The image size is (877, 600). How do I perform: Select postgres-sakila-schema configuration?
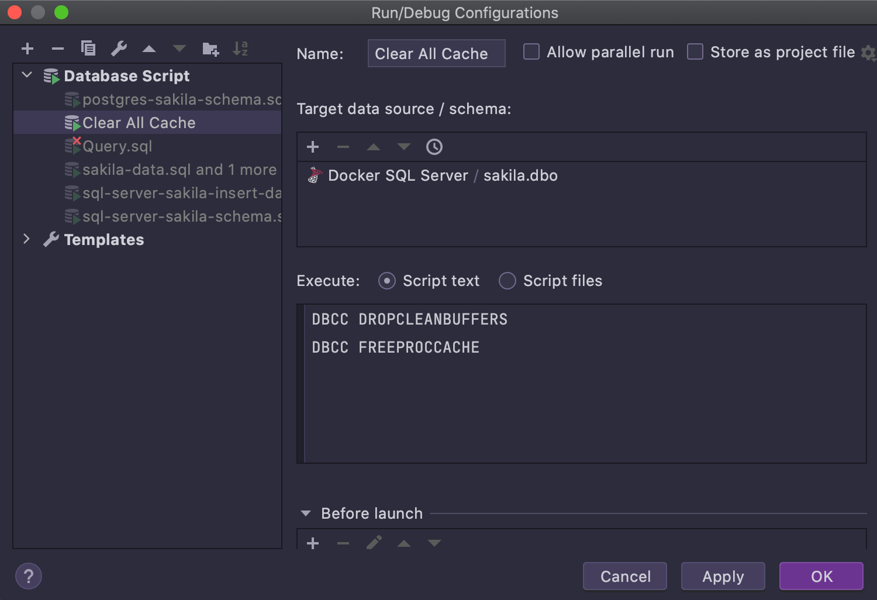(x=147, y=99)
